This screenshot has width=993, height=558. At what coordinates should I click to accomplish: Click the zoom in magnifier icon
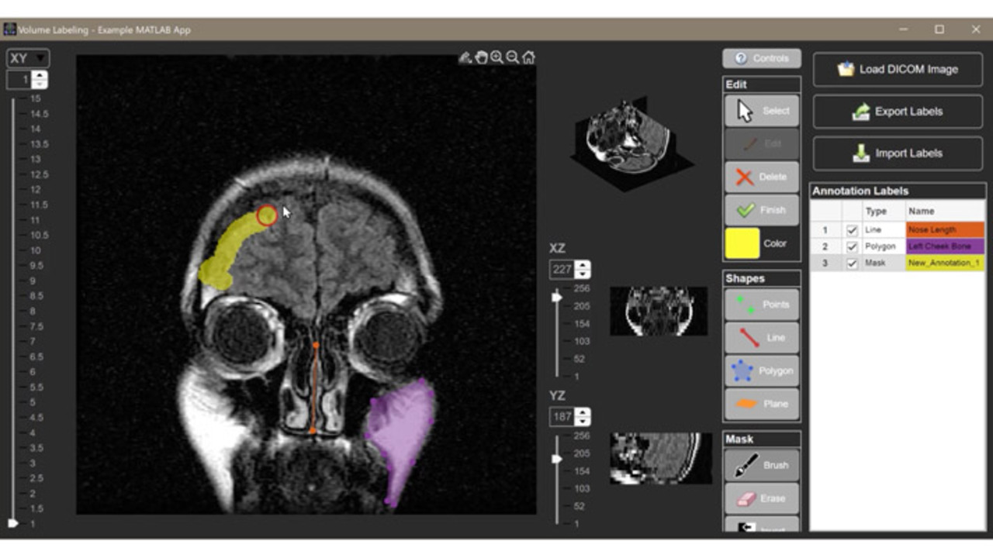point(496,57)
